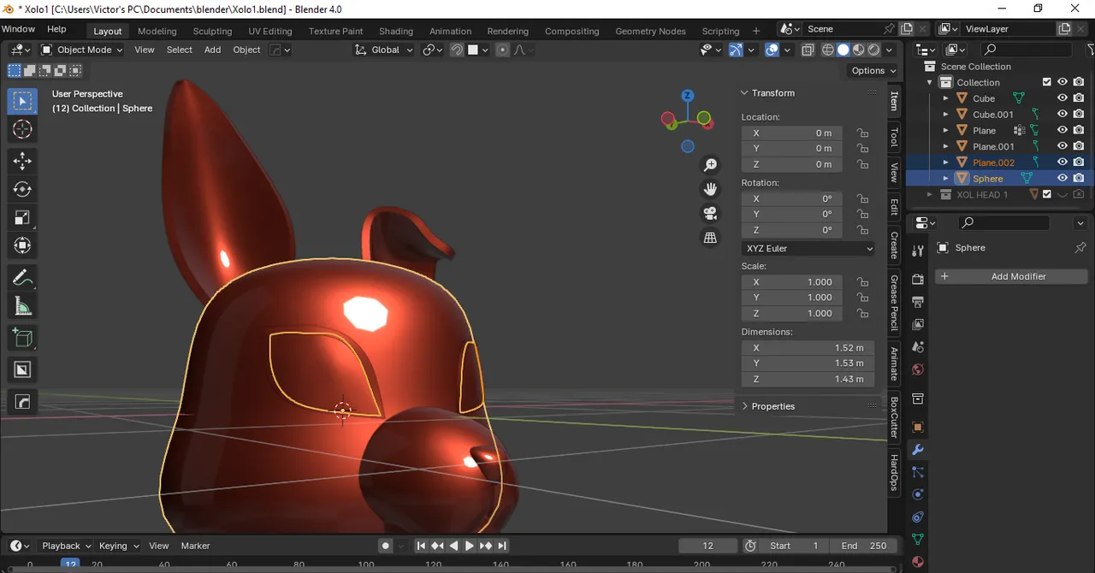This screenshot has height=573, width=1095.
Task: Open the Scene properties tab icon
Action: point(918,347)
